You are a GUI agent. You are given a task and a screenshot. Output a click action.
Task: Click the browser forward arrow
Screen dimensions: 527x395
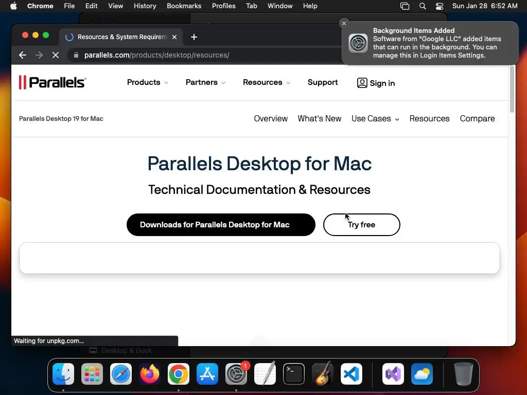pos(39,55)
